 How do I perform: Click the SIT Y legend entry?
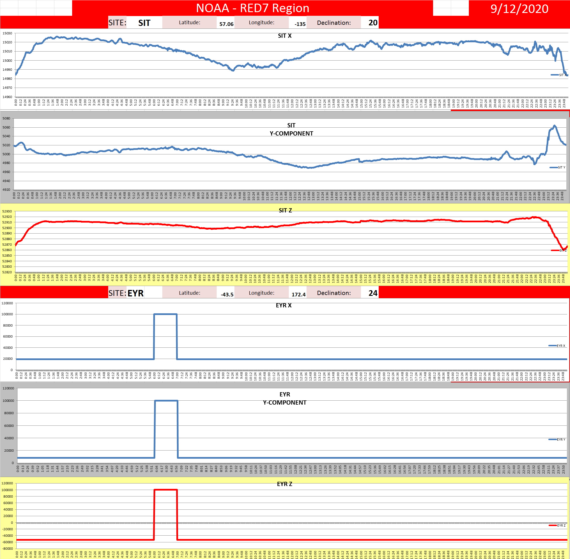(558, 167)
